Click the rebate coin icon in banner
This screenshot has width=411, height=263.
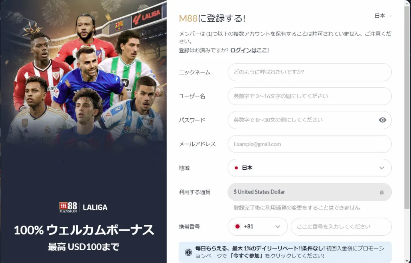(x=189, y=252)
